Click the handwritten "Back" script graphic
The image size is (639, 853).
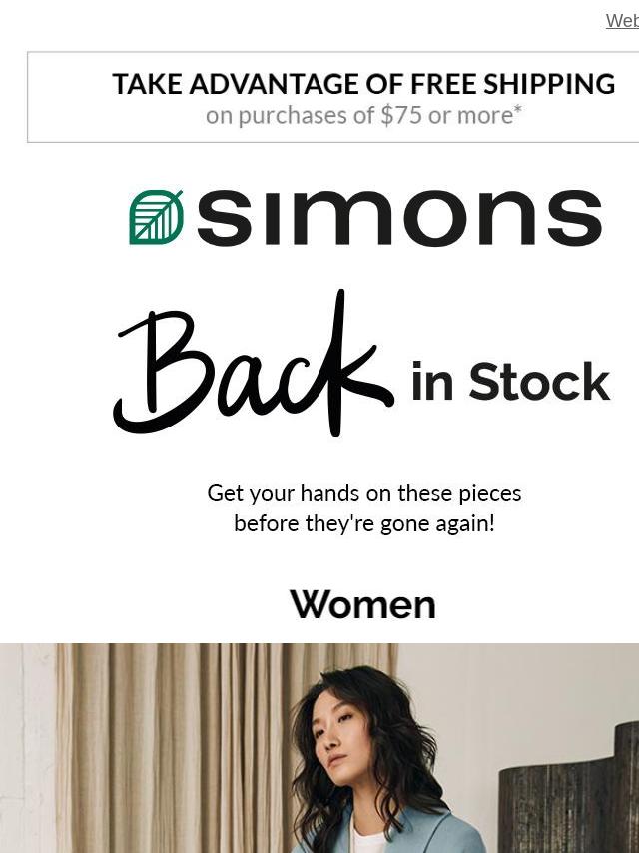point(253,364)
